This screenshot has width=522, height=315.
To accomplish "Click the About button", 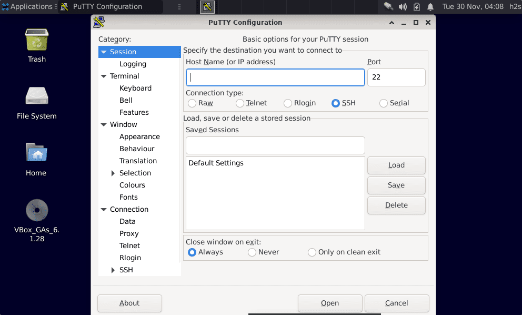I will coord(129,303).
